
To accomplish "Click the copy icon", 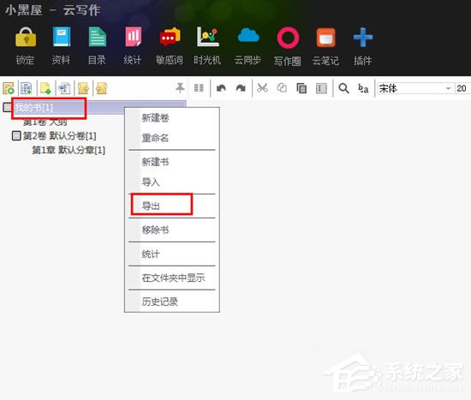I will tap(282, 88).
